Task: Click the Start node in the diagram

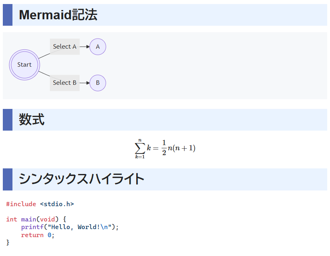Action: pos(25,65)
